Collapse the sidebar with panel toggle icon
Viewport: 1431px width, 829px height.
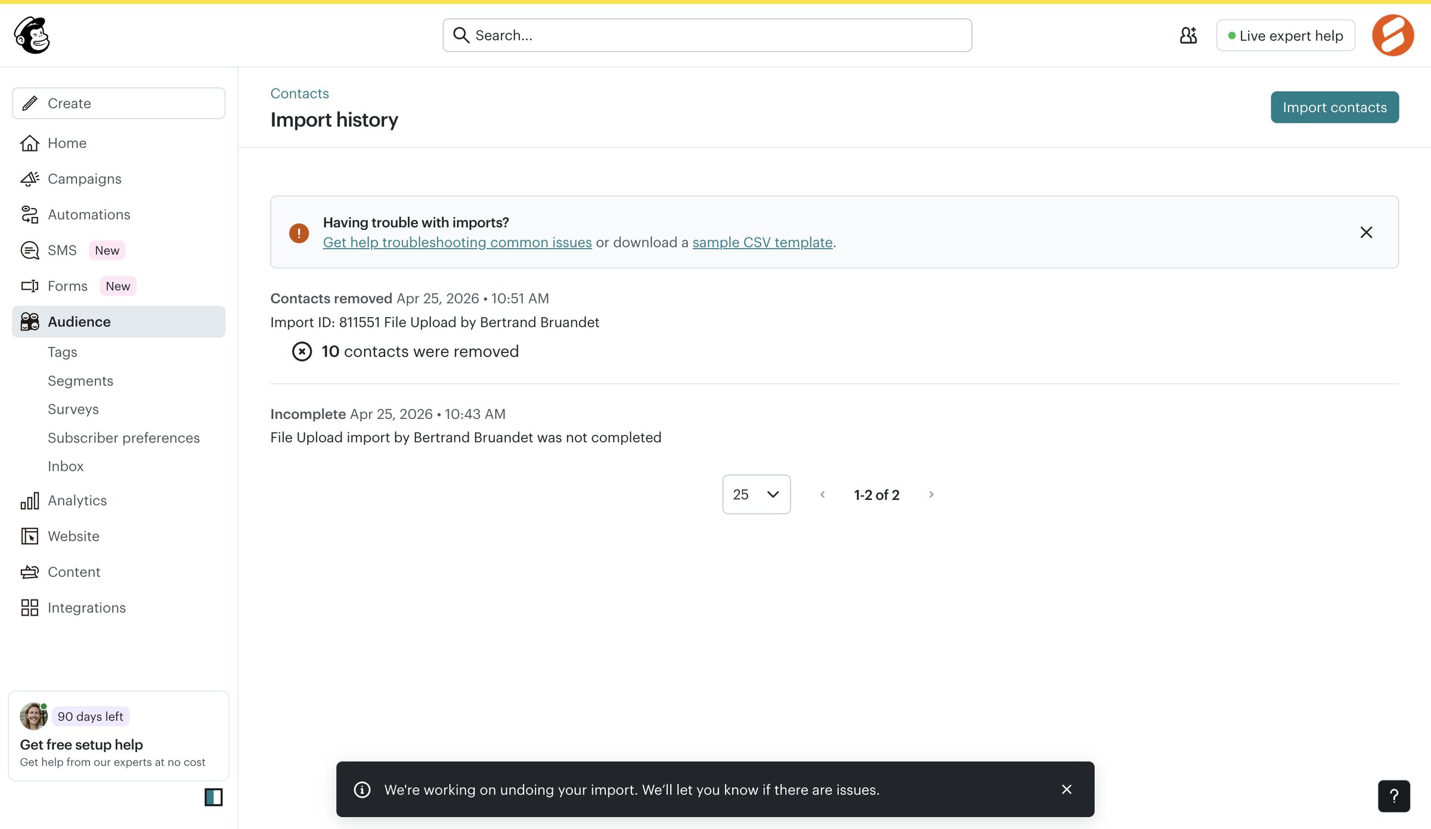point(213,797)
